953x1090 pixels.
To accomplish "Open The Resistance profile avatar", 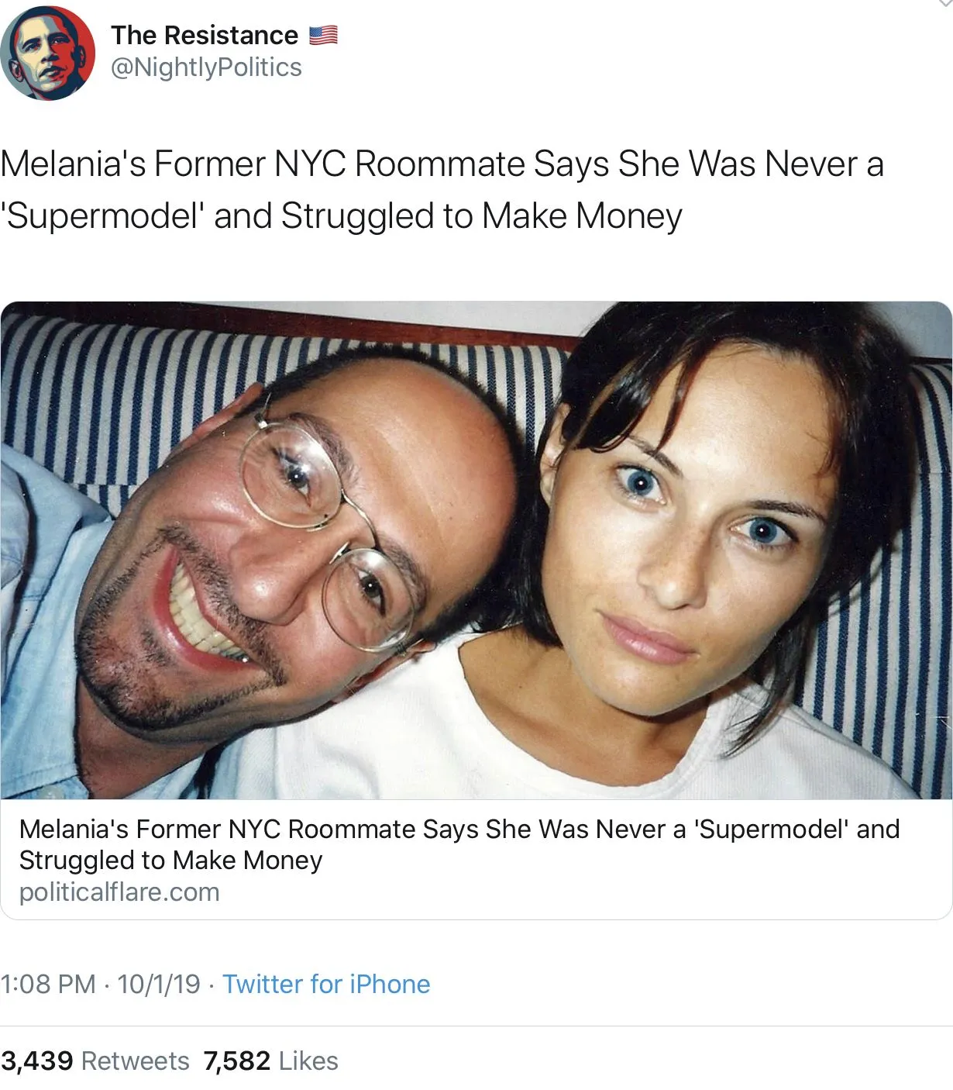I will pyautogui.click(x=48, y=53).
